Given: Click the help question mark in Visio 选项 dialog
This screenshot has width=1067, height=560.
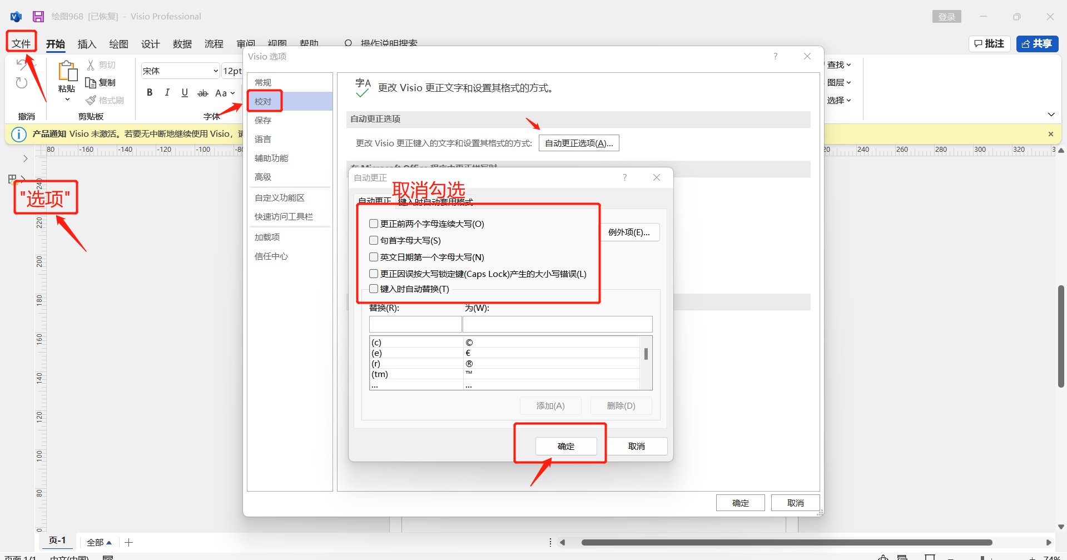Looking at the screenshot, I should click(x=775, y=56).
